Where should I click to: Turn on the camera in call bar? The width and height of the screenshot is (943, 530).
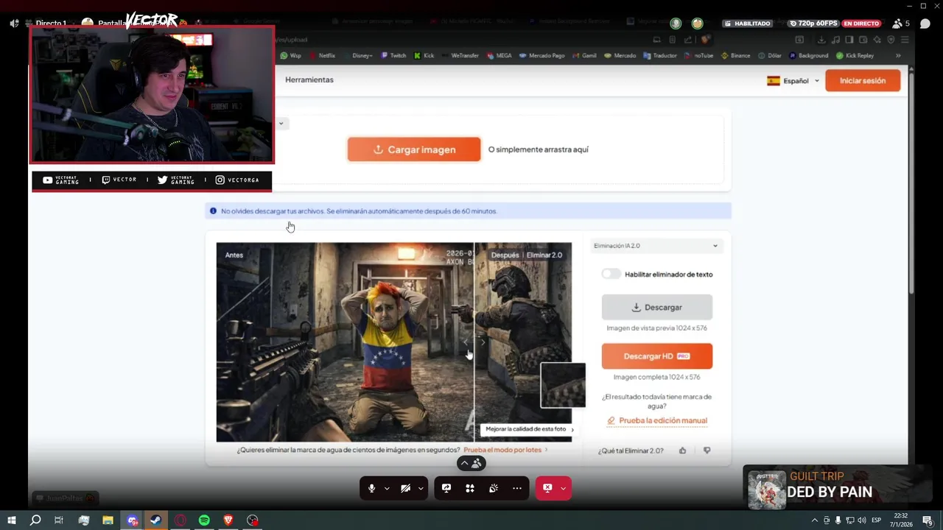click(405, 488)
